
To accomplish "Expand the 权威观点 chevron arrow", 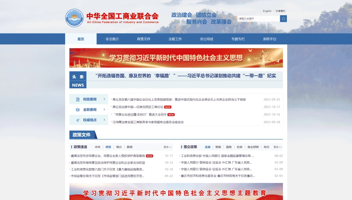I will tap(104, 120).
